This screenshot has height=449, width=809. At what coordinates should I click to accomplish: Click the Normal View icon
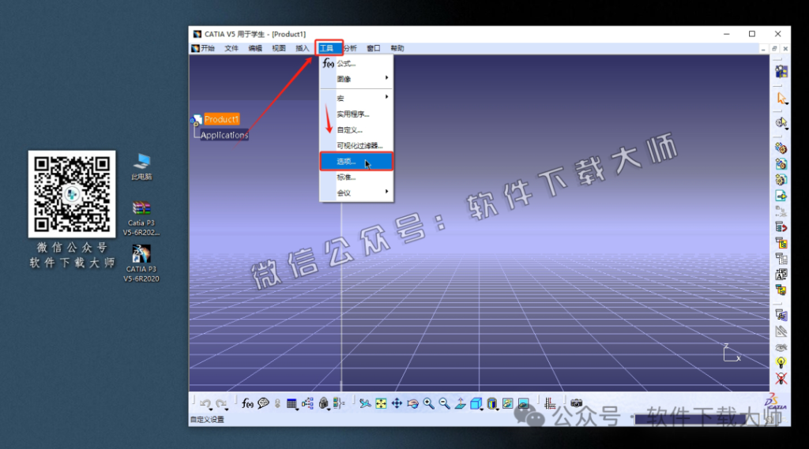[x=461, y=403]
